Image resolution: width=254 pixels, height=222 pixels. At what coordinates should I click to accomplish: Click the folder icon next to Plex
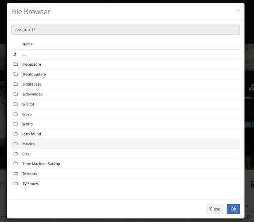coord(16,154)
